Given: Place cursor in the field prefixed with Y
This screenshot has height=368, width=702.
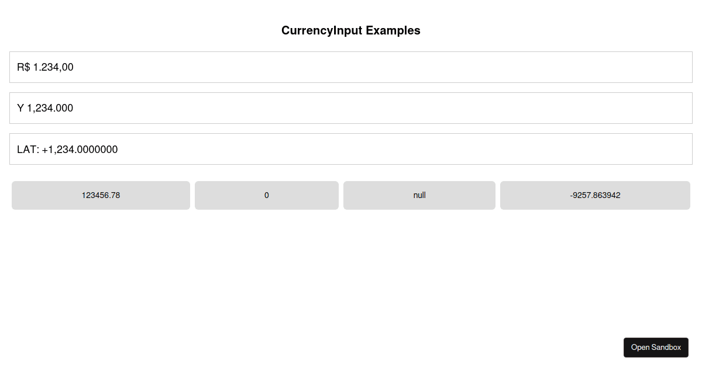Looking at the screenshot, I should [351, 108].
